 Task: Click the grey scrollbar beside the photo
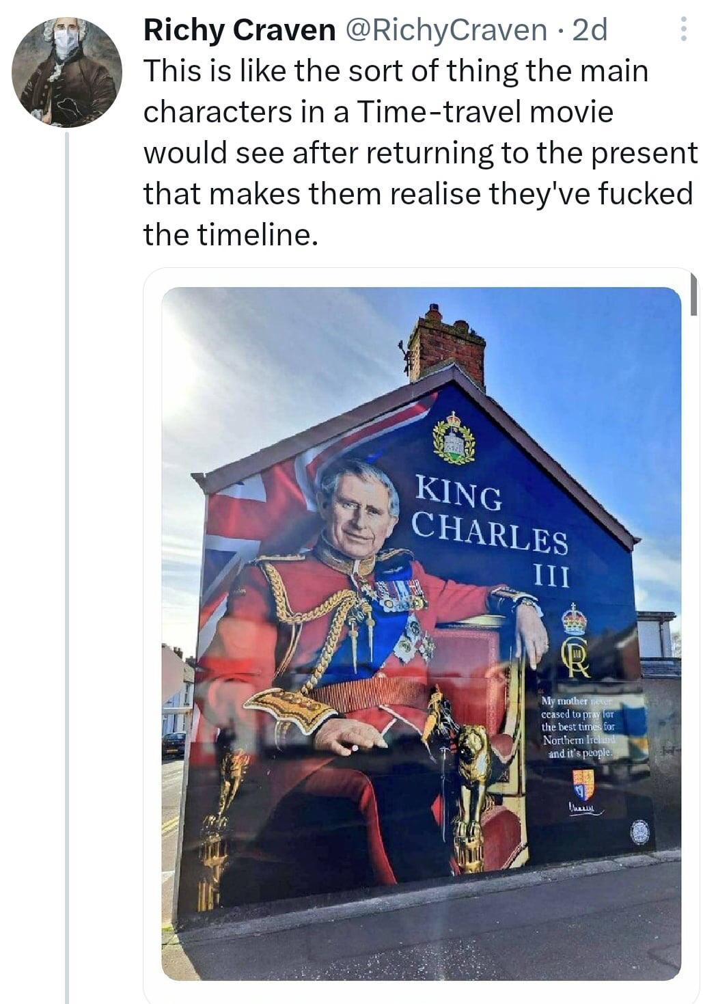(693, 294)
